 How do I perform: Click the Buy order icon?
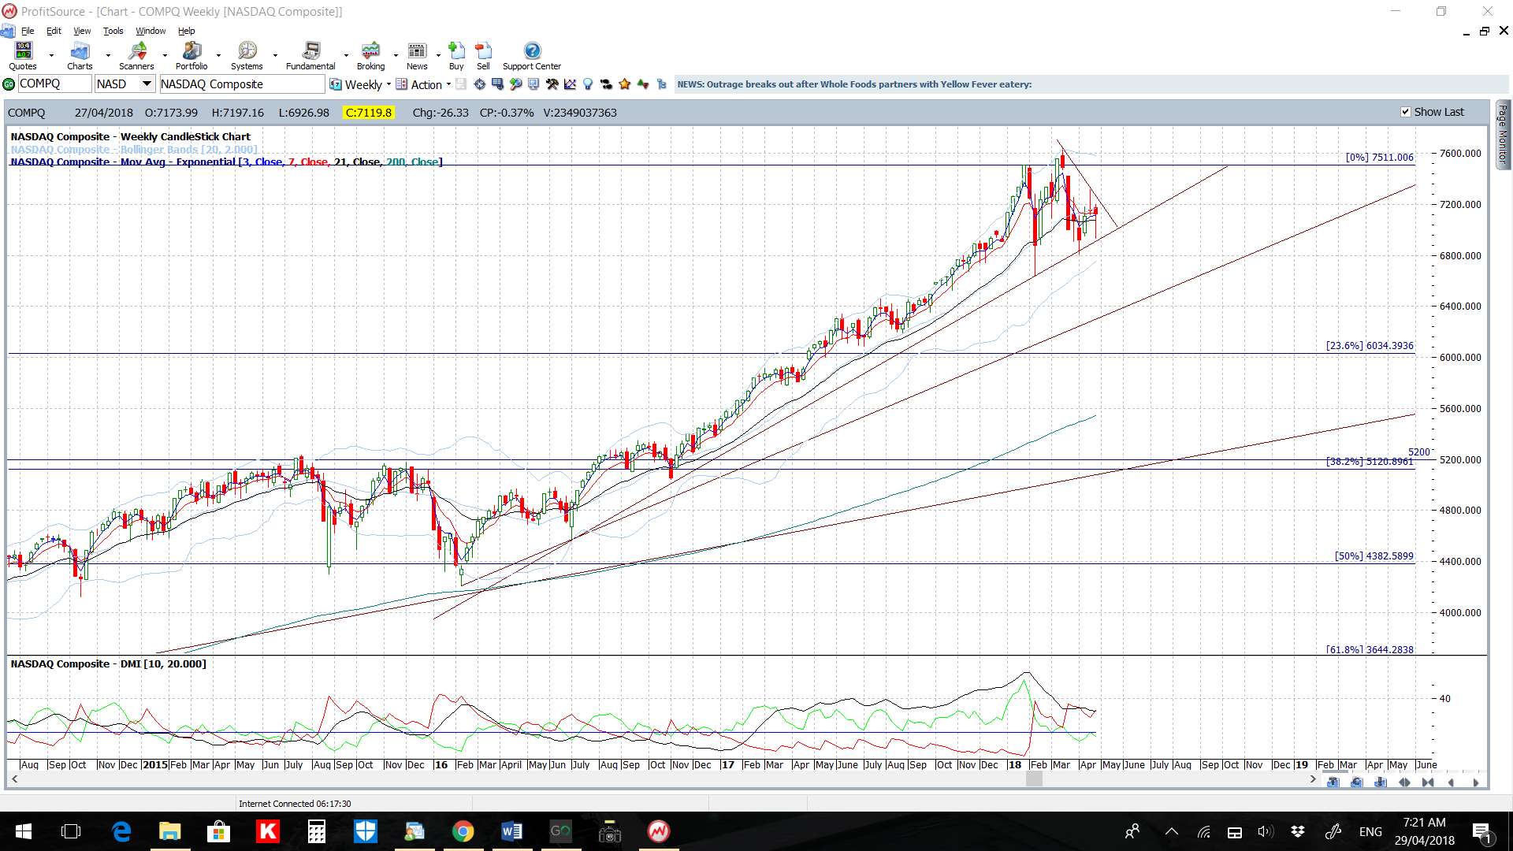click(x=456, y=57)
